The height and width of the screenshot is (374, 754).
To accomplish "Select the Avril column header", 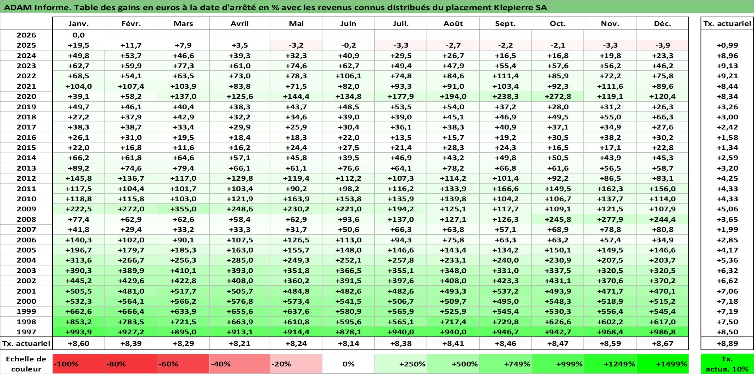I will tap(240, 23).
